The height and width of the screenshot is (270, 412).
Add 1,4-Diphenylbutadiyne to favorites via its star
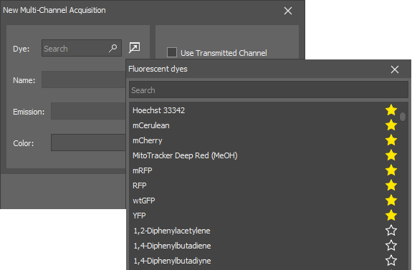pos(391,261)
